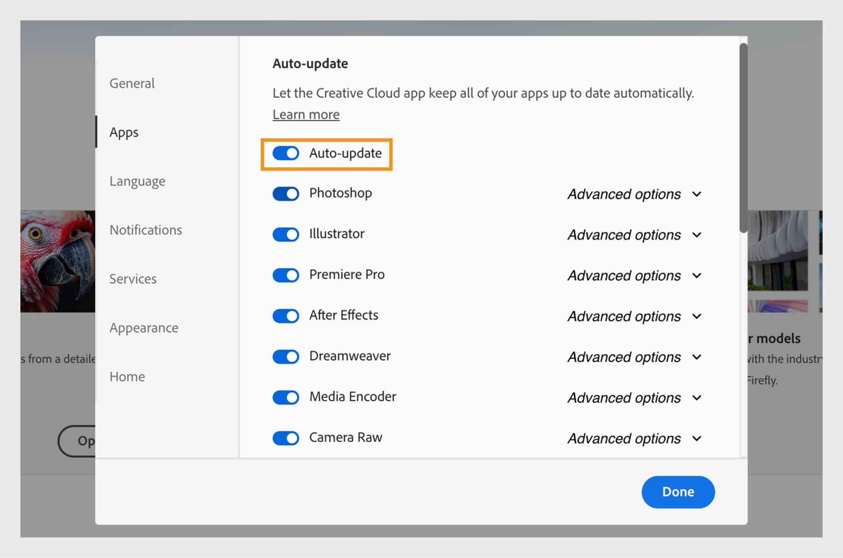This screenshot has width=843, height=558.
Task: Open the Learn more link
Action: tap(306, 114)
